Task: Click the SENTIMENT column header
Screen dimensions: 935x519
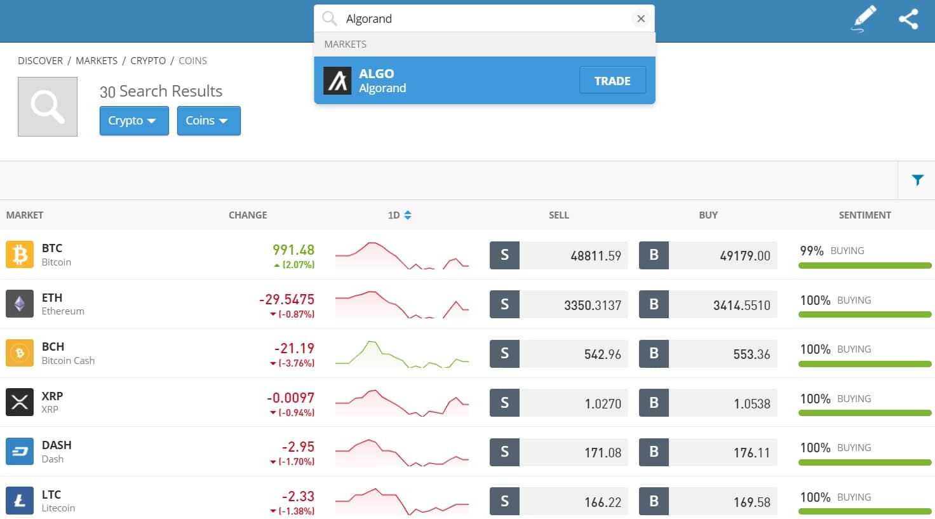Action: [x=865, y=215]
